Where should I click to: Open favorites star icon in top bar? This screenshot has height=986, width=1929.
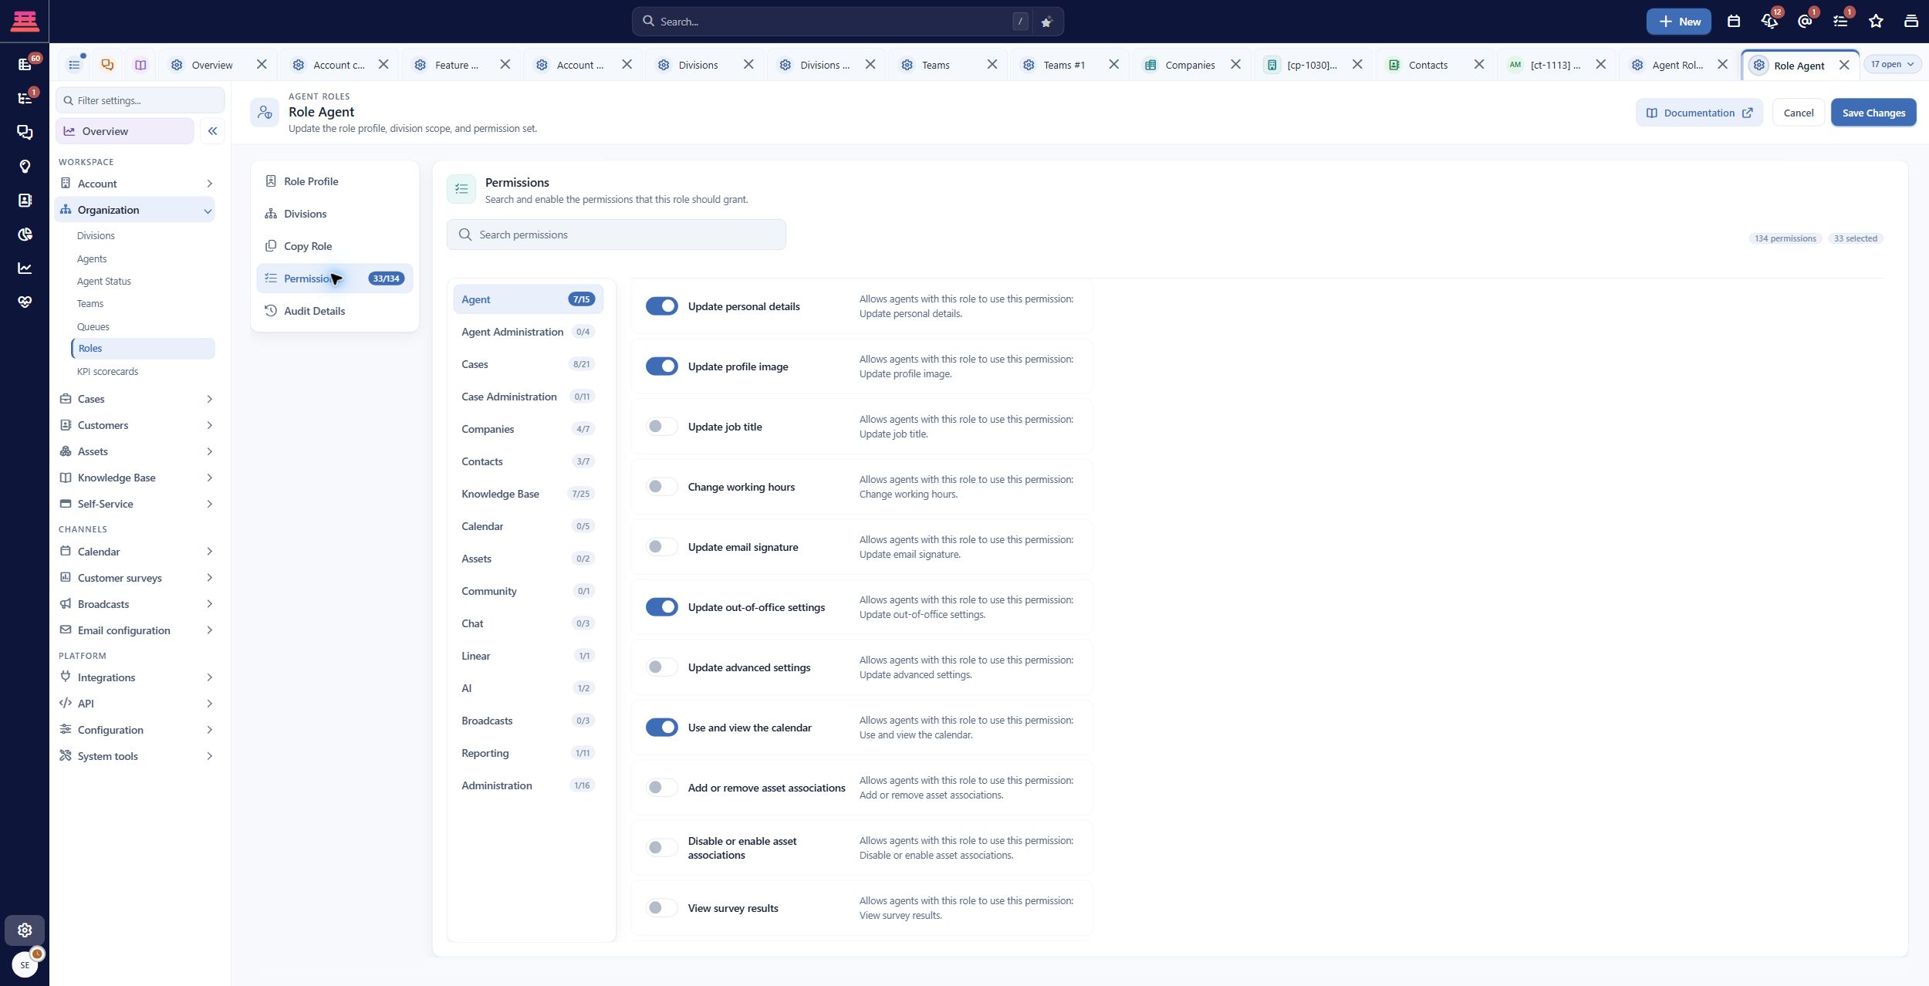click(x=1876, y=22)
